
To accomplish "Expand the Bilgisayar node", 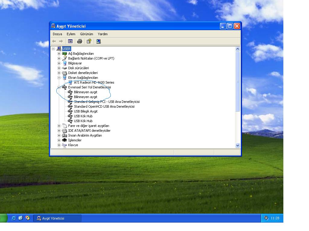I will click(x=59, y=63).
